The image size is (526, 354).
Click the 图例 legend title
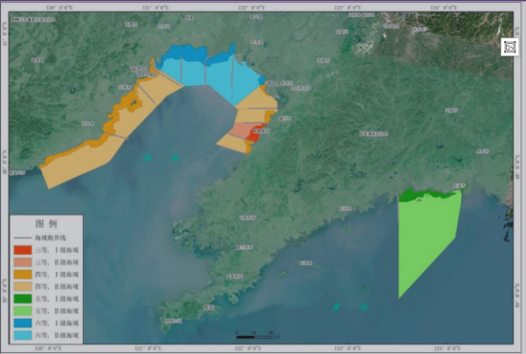pyautogui.click(x=46, y=223)
